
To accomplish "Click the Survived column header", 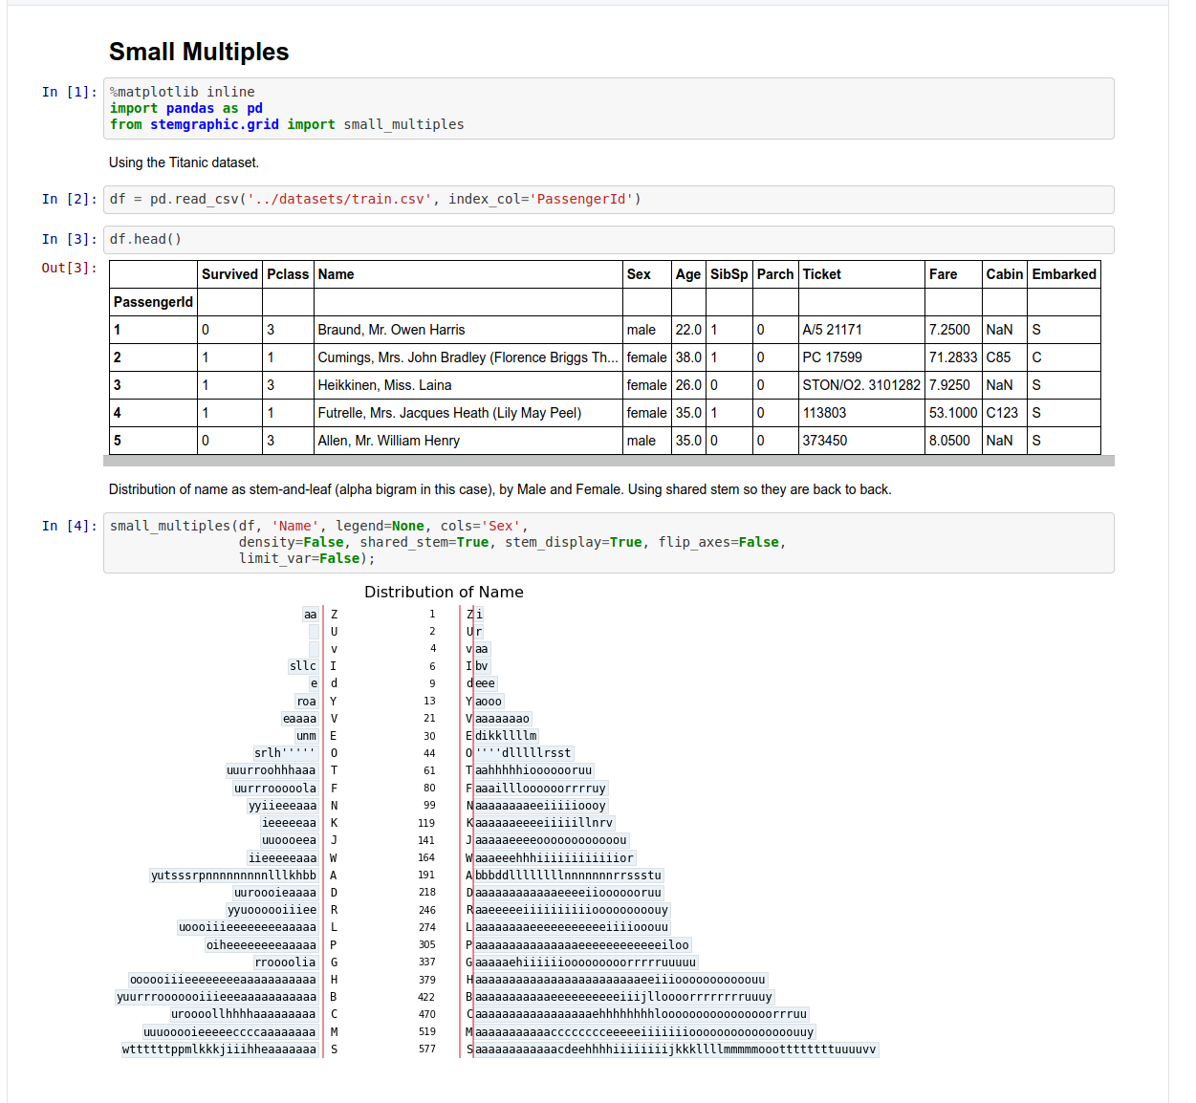I will [x=229, y=274].
